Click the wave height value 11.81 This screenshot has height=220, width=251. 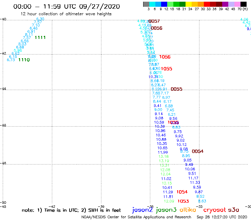click(x=168, y=197)
